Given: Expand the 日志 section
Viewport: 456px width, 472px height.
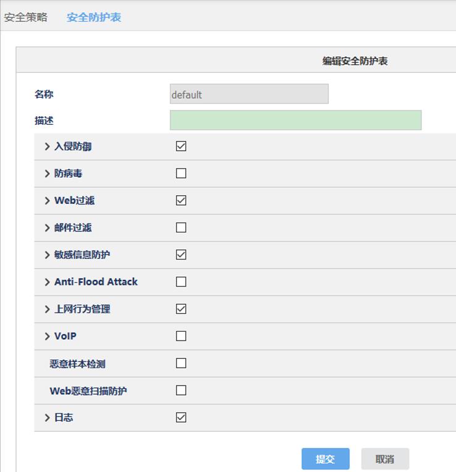Looking at the screenshot, I should [x=47, y=418].
